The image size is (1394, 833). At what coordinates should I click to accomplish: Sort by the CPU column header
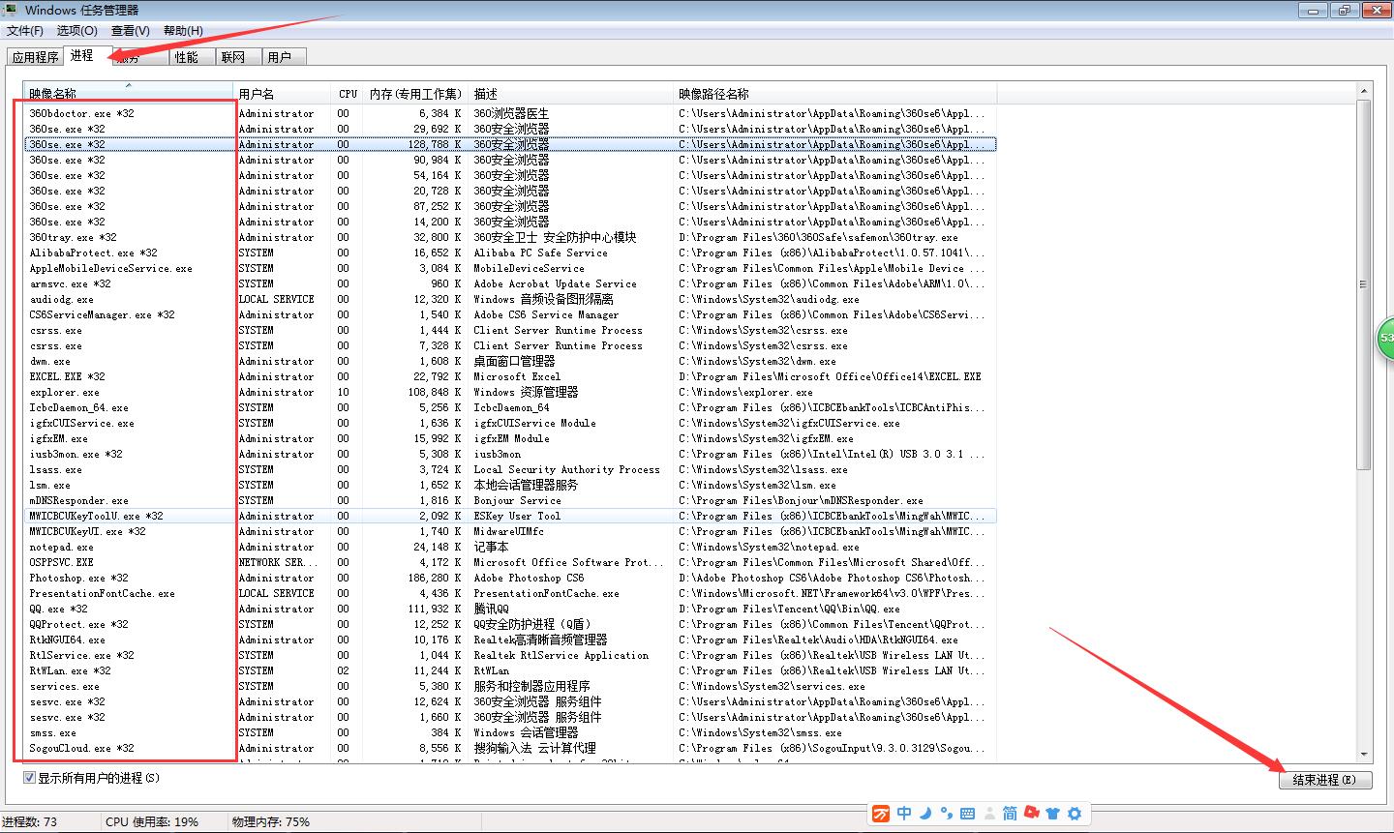coord(348,94)
